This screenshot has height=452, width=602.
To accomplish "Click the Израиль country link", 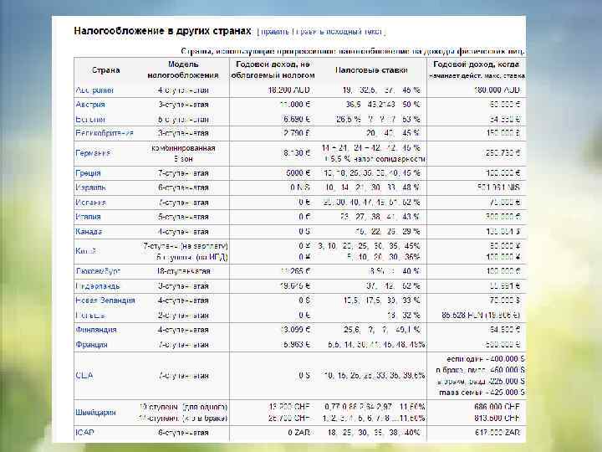I will pos(90,187).
